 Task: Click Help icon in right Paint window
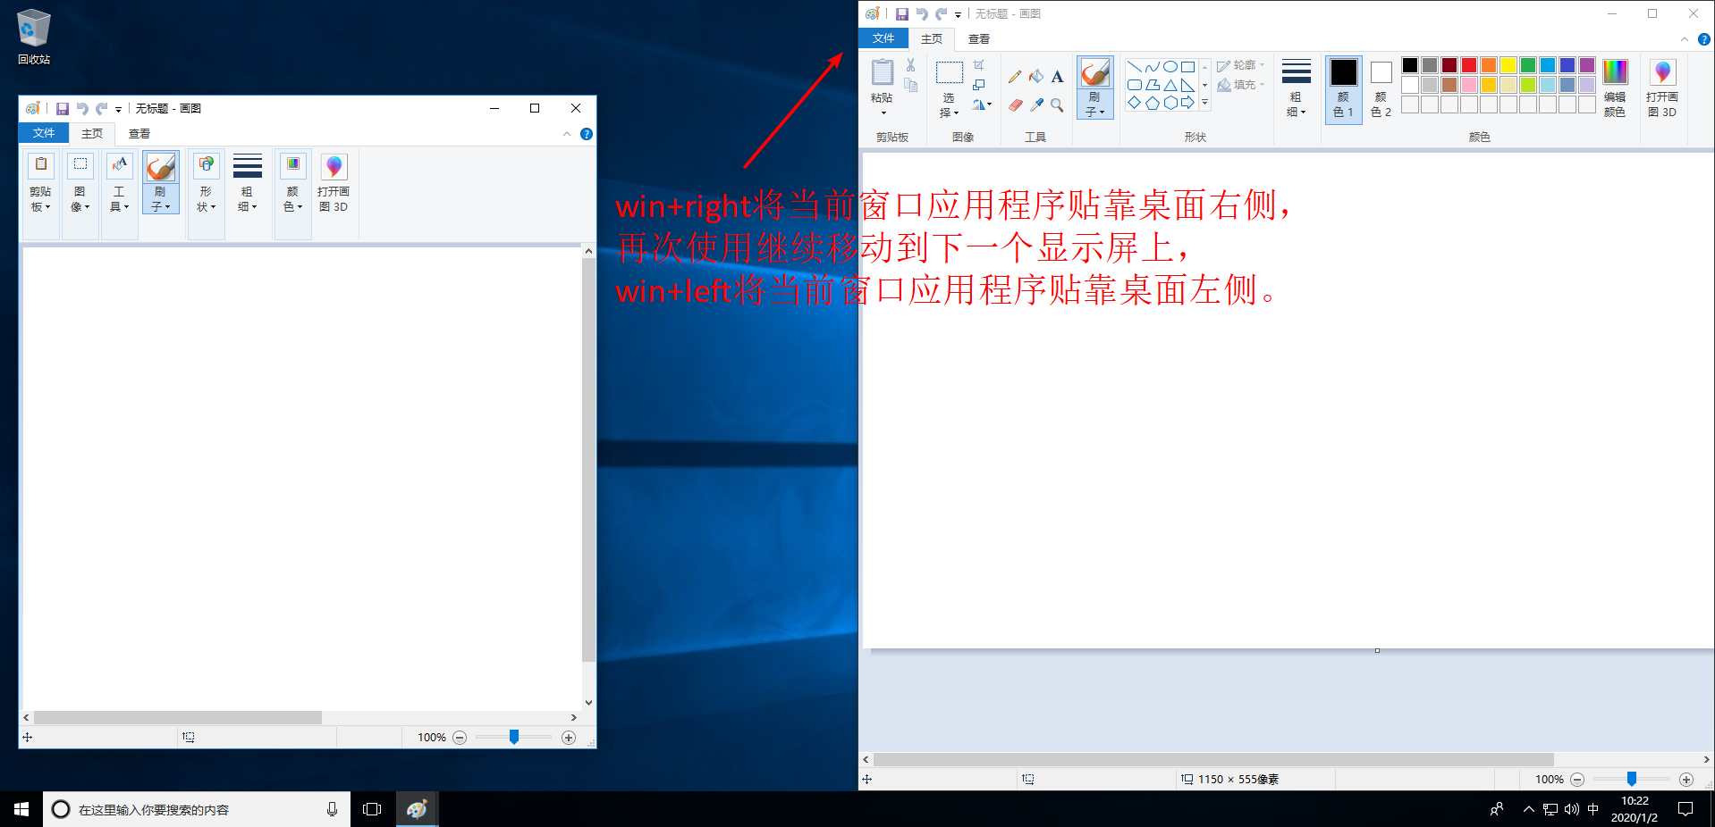(1704, 39)
